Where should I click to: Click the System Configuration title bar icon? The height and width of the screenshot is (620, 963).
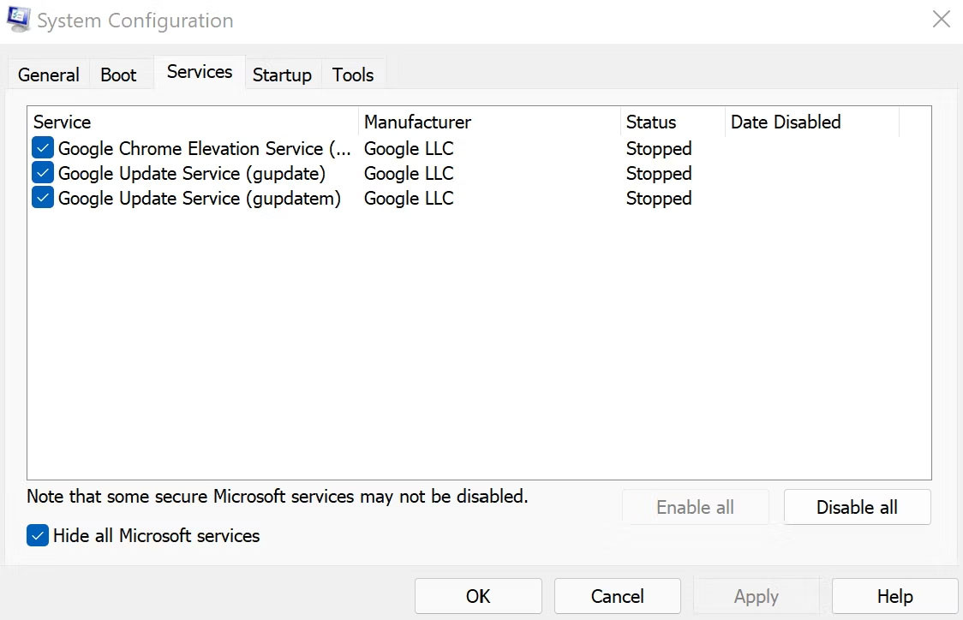[17, 19]
